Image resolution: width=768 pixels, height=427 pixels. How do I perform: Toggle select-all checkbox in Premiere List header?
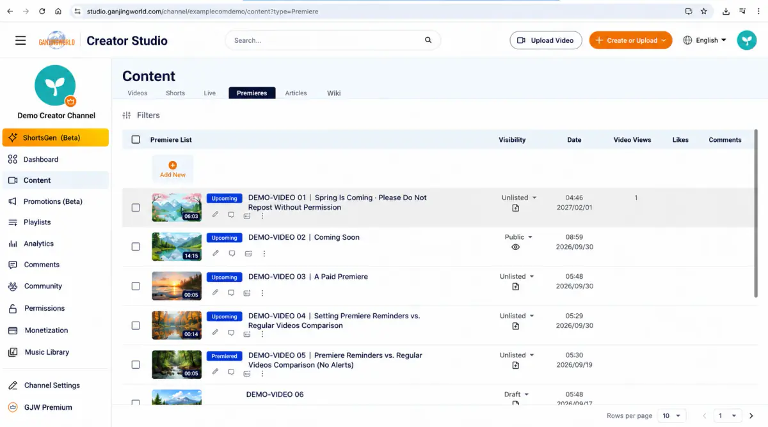tap(136, 139)
